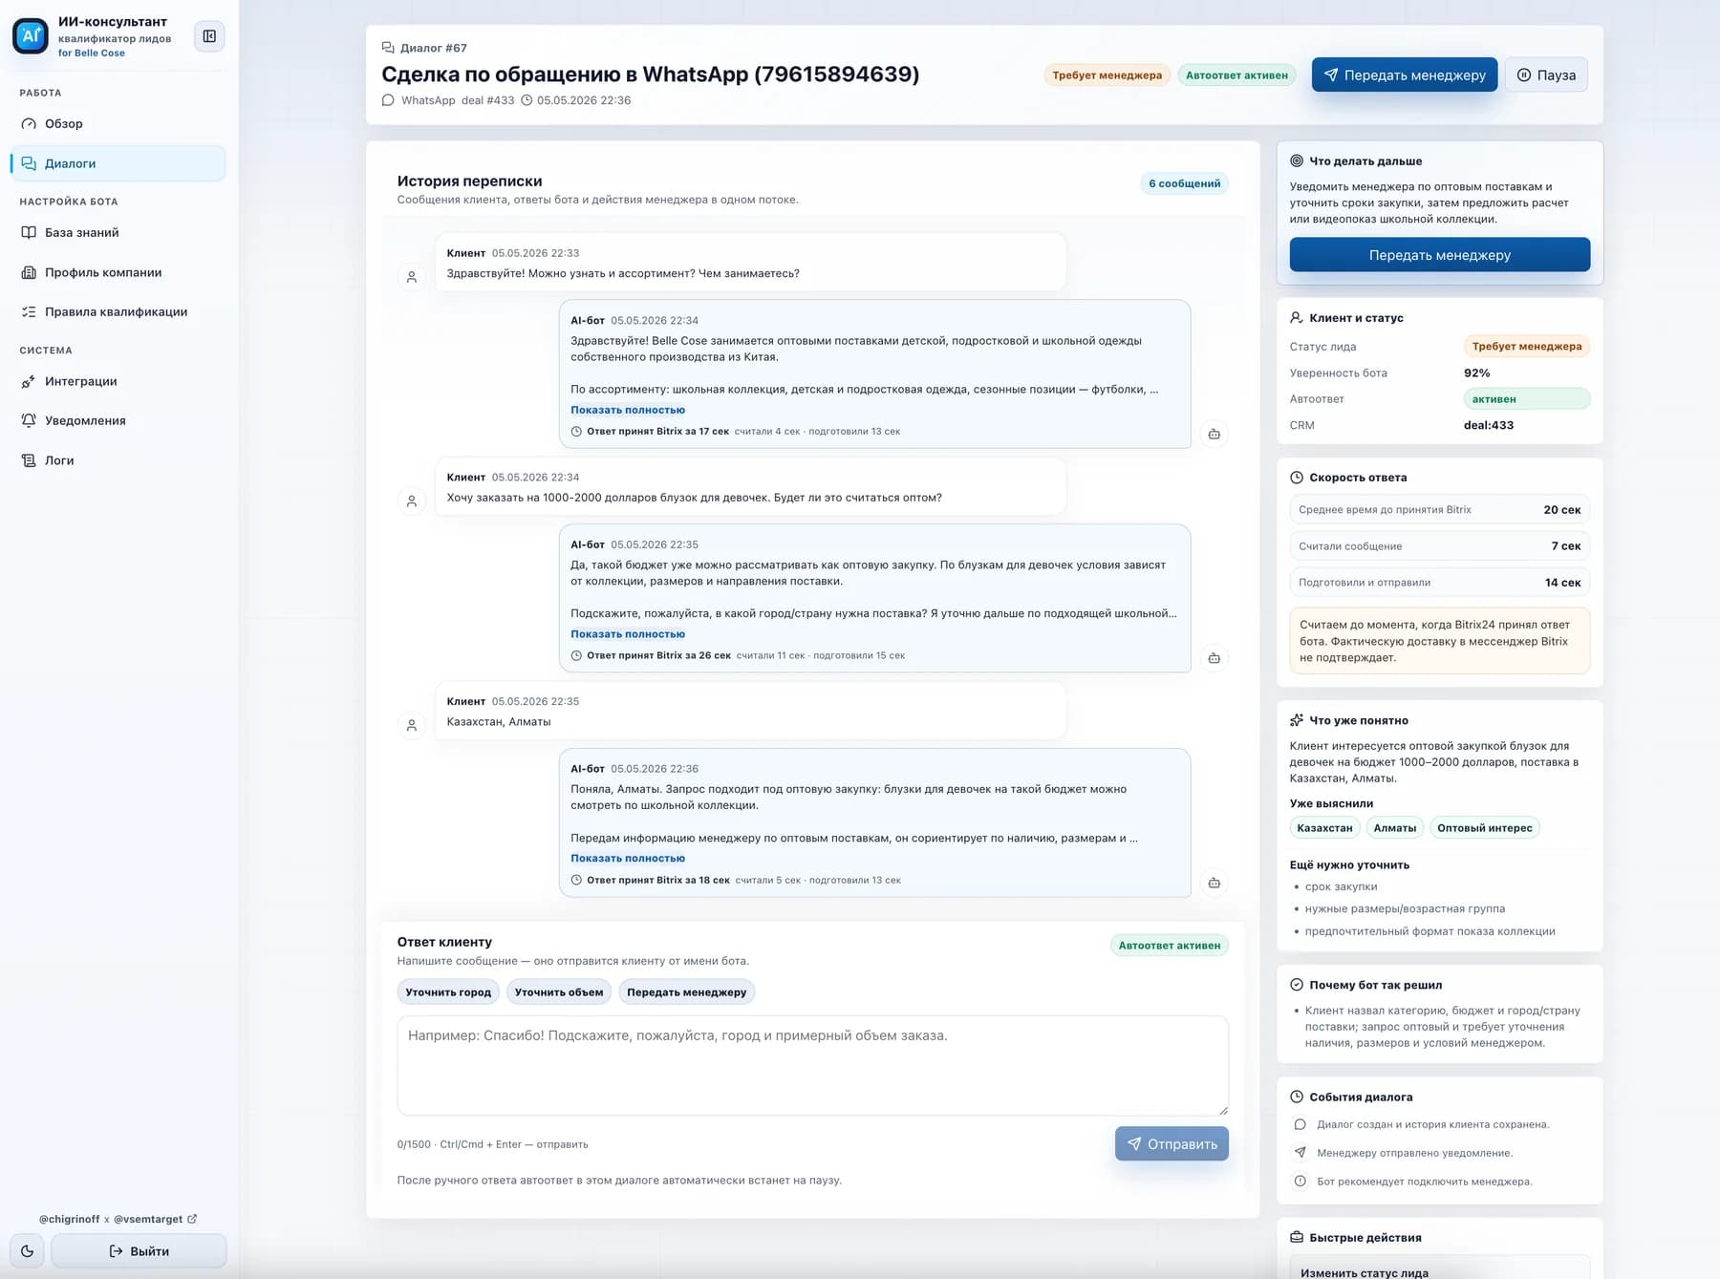Click the База знаний book icon
This screenshot has height=1279, width=1720.
[x=29, y=232]
